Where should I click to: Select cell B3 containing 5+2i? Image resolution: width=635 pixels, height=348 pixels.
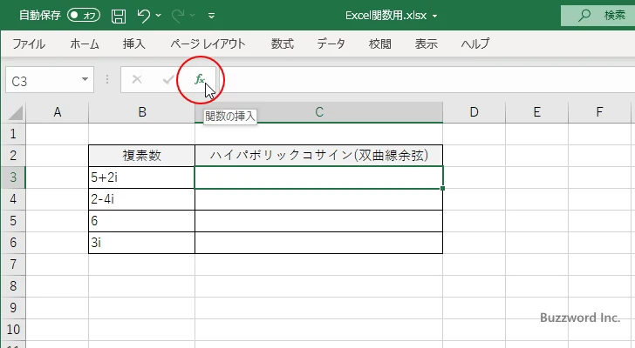coord(141,177)
